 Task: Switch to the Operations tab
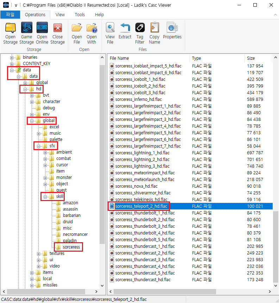pyautogui.click(x=35, y=15)
